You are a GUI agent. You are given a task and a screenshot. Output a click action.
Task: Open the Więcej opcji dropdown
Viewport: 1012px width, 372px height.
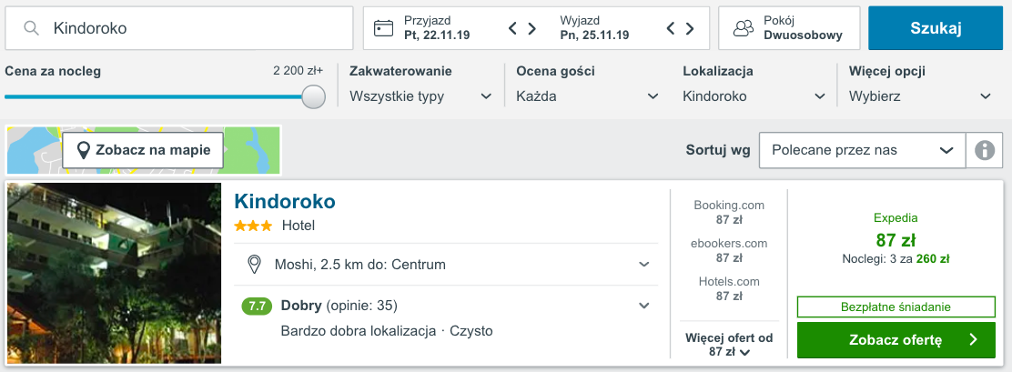920,96
